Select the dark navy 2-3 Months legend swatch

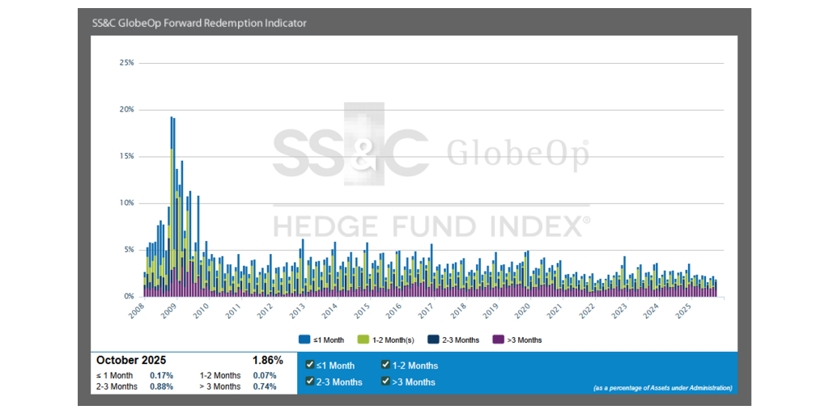click(x=432, y=340)
